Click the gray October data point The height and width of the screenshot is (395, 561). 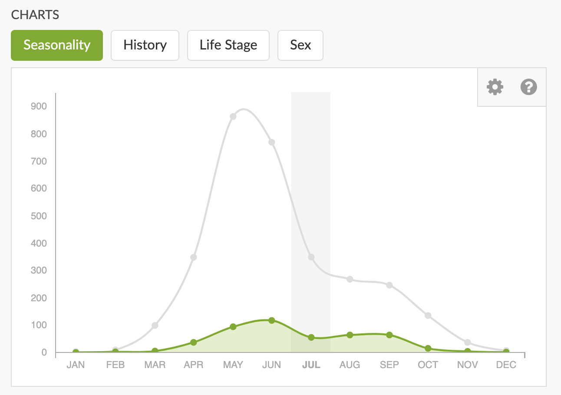click(428, 315)
